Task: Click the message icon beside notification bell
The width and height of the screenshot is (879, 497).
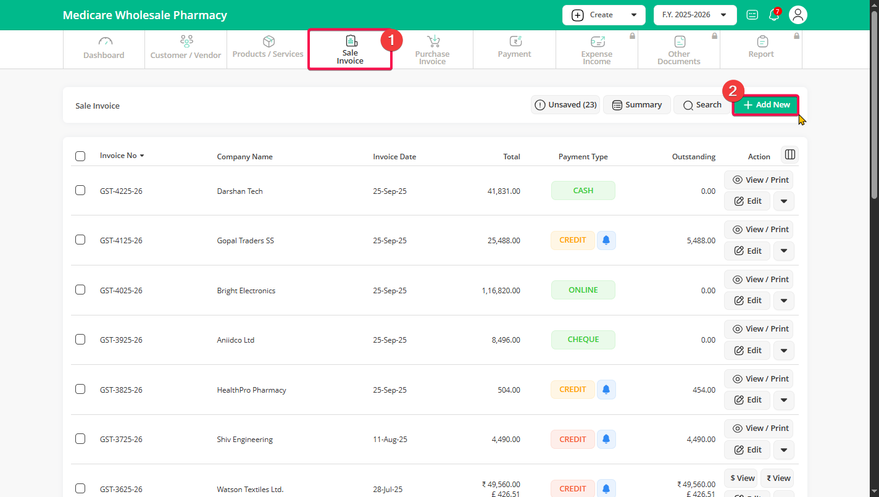Action: coord(752,15)
